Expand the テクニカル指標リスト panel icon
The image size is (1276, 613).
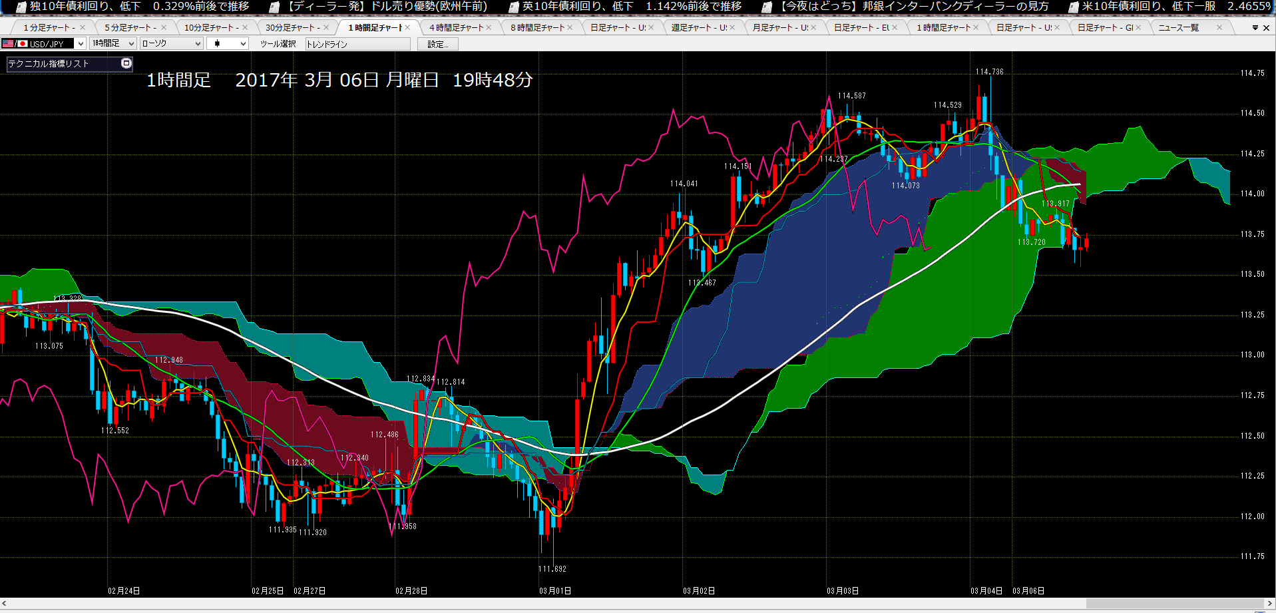pos(126,63)
